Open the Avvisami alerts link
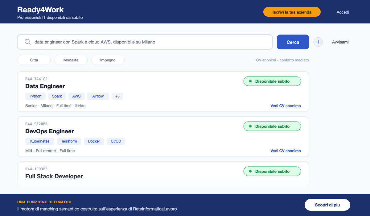This screenshot has height=216, width=370. pos(340,42)
